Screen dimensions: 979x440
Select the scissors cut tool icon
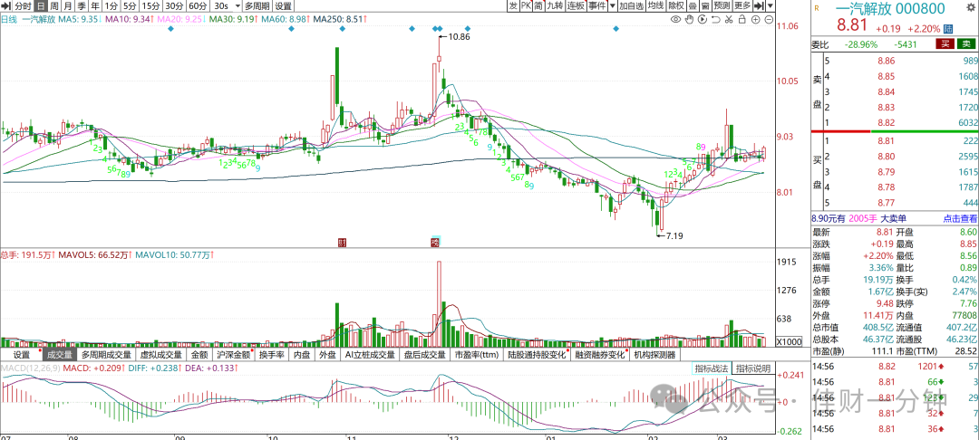(x=729, y=19)
